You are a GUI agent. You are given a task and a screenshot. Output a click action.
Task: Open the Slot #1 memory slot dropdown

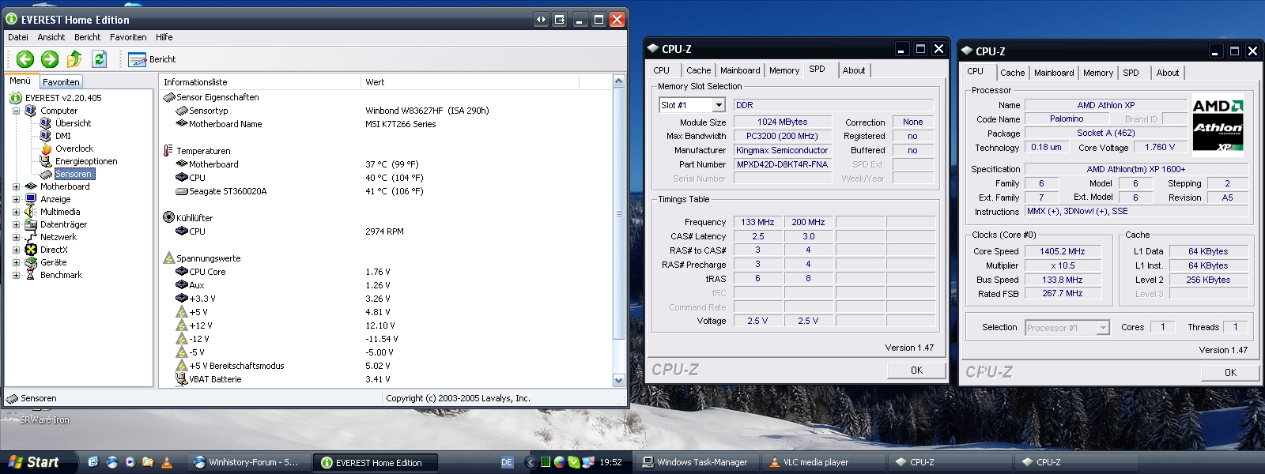point(718,105)
